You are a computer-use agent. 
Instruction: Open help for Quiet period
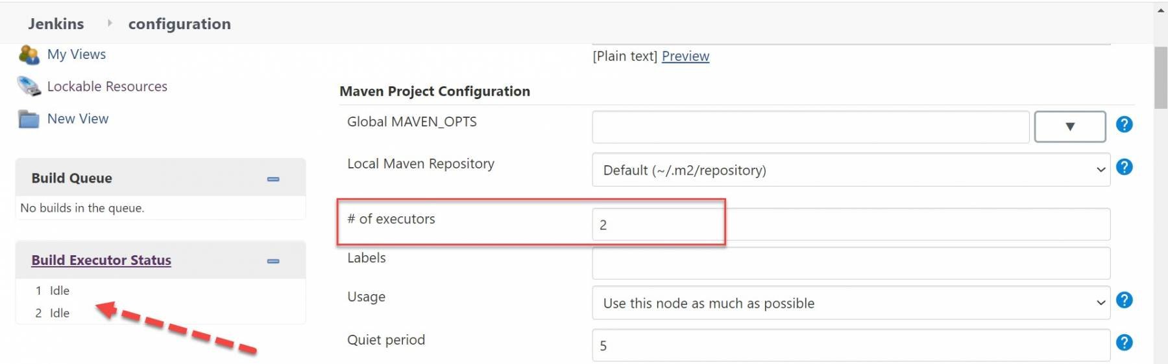1124,343
